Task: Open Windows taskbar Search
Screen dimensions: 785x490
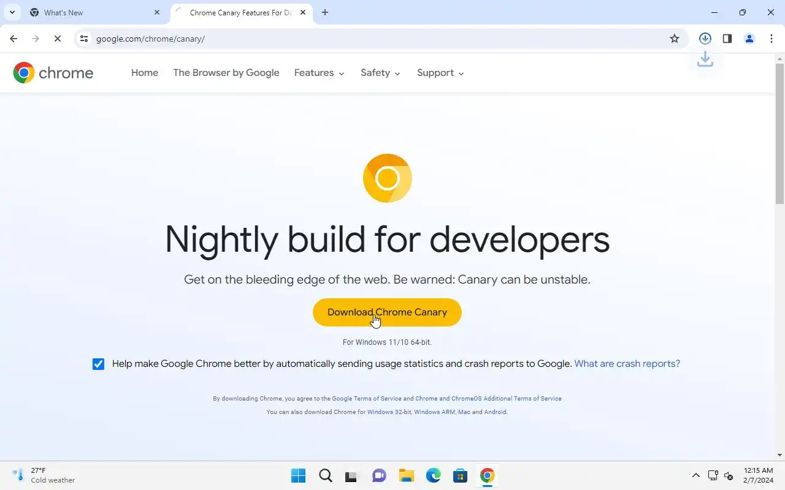Action: (x=326, y=475)
